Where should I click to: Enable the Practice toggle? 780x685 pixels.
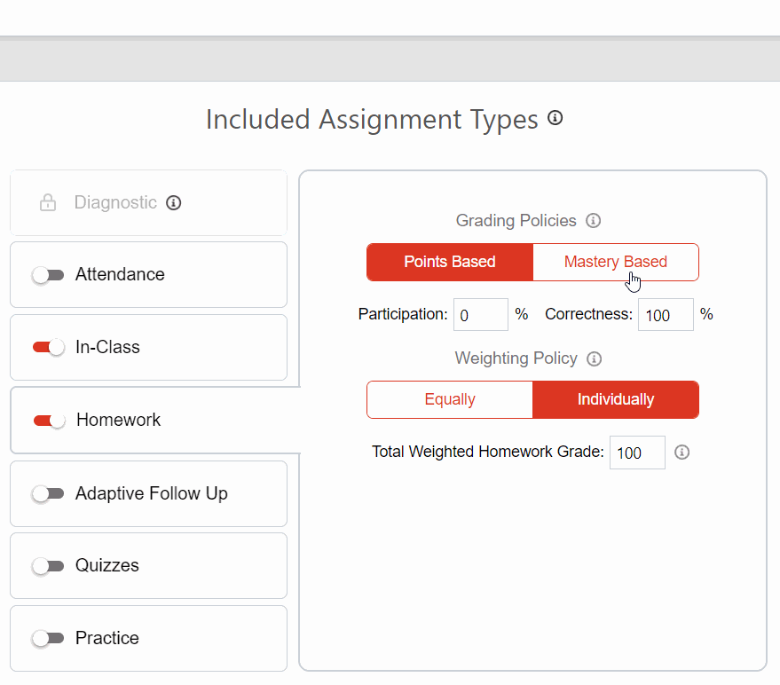pos(48,638)
